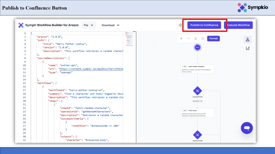The image size is (275, 154).
Task: Click the vertical layout tree icon
Action: pos(248,40)
